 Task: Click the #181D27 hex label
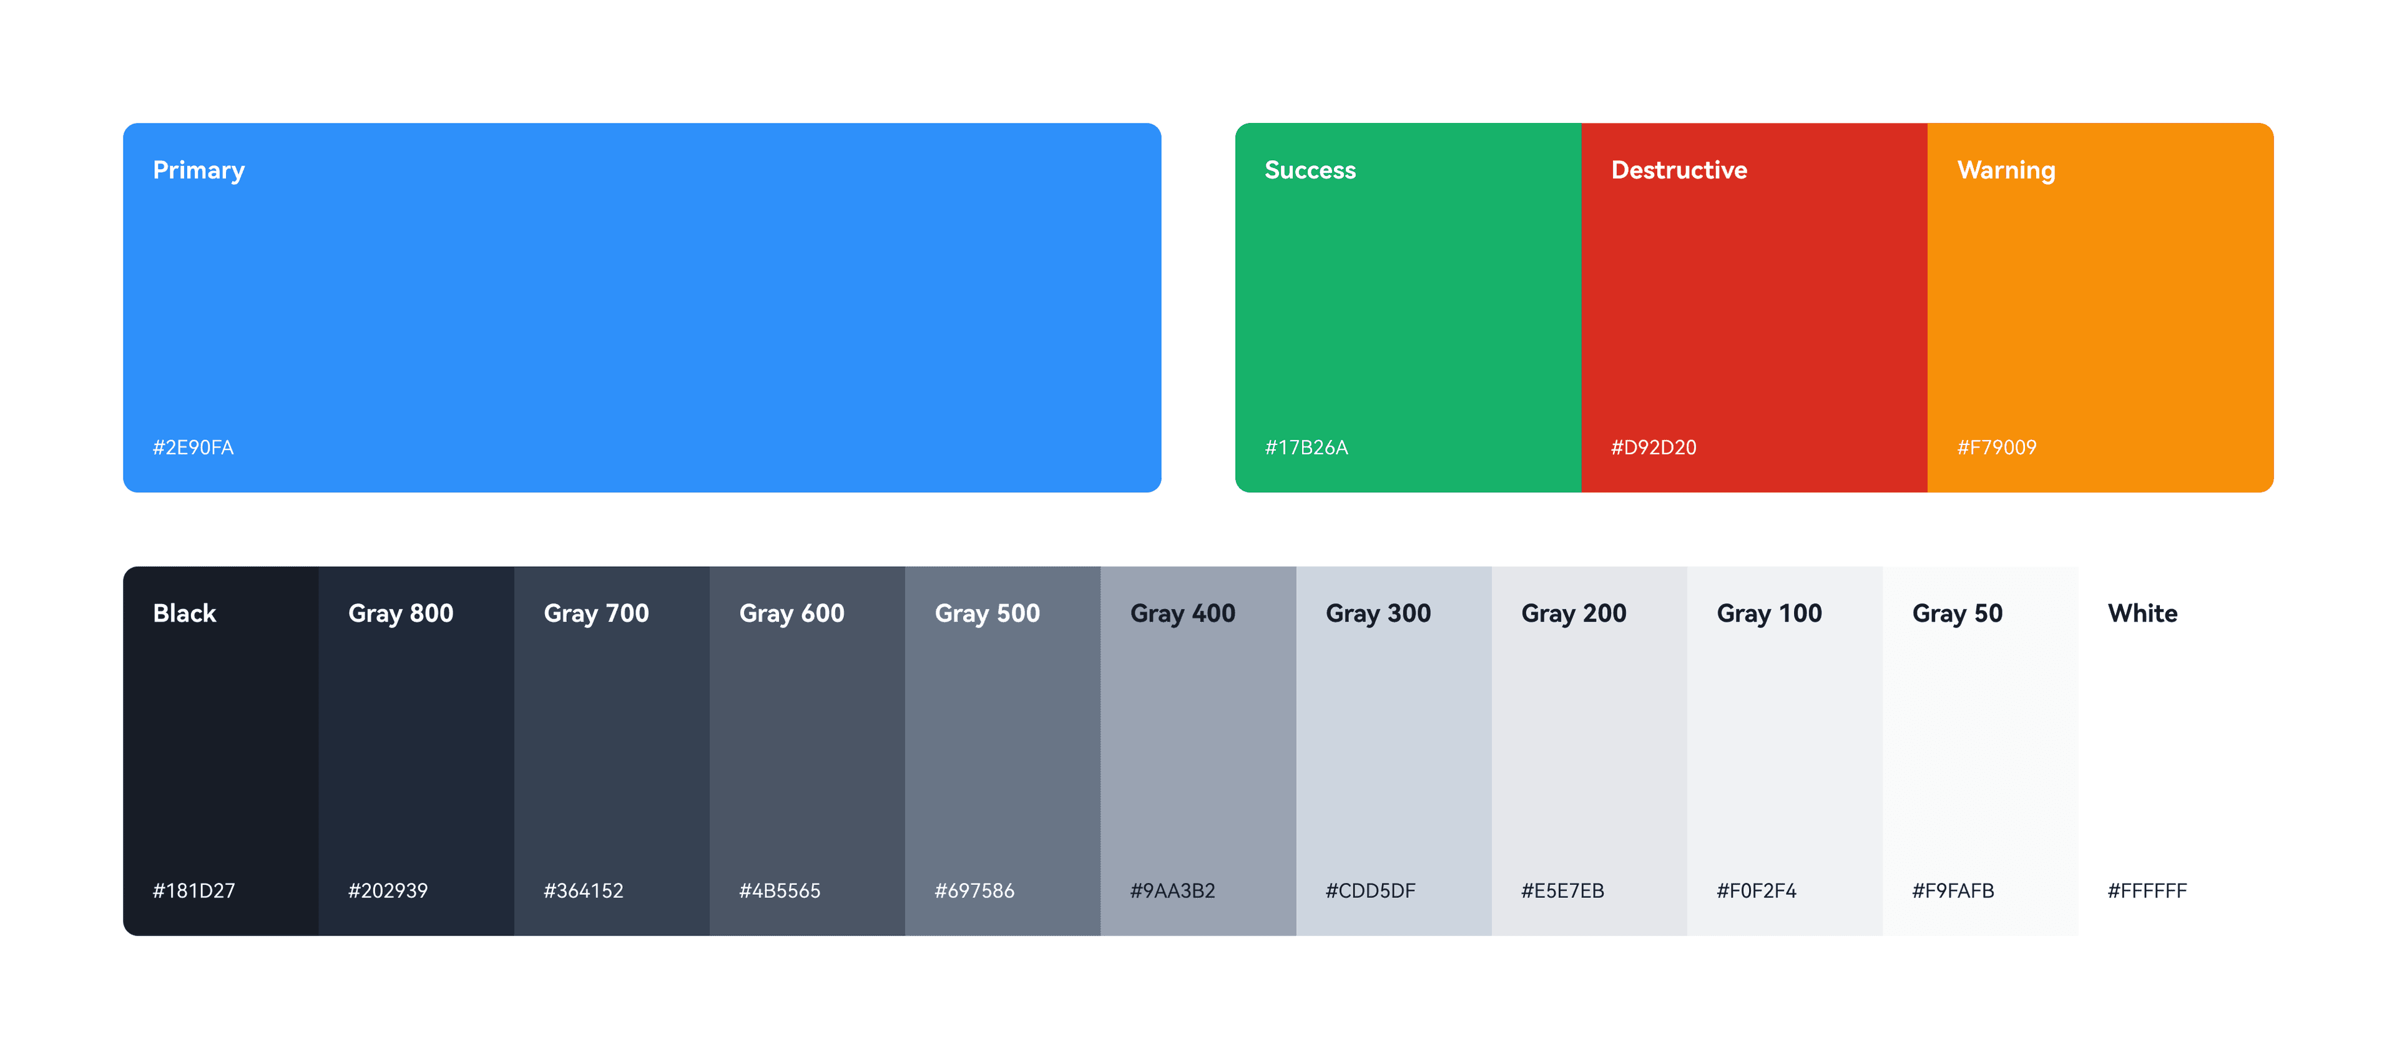[194, 891]
